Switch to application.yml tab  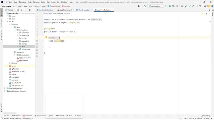click(66, 10)
